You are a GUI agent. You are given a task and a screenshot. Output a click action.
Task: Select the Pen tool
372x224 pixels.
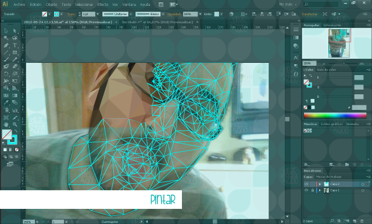pos(6,45)
